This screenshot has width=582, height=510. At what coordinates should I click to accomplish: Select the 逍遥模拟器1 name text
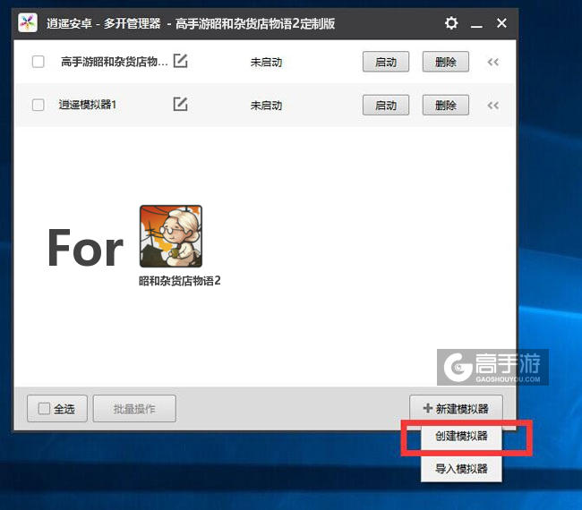coord(88,105)
